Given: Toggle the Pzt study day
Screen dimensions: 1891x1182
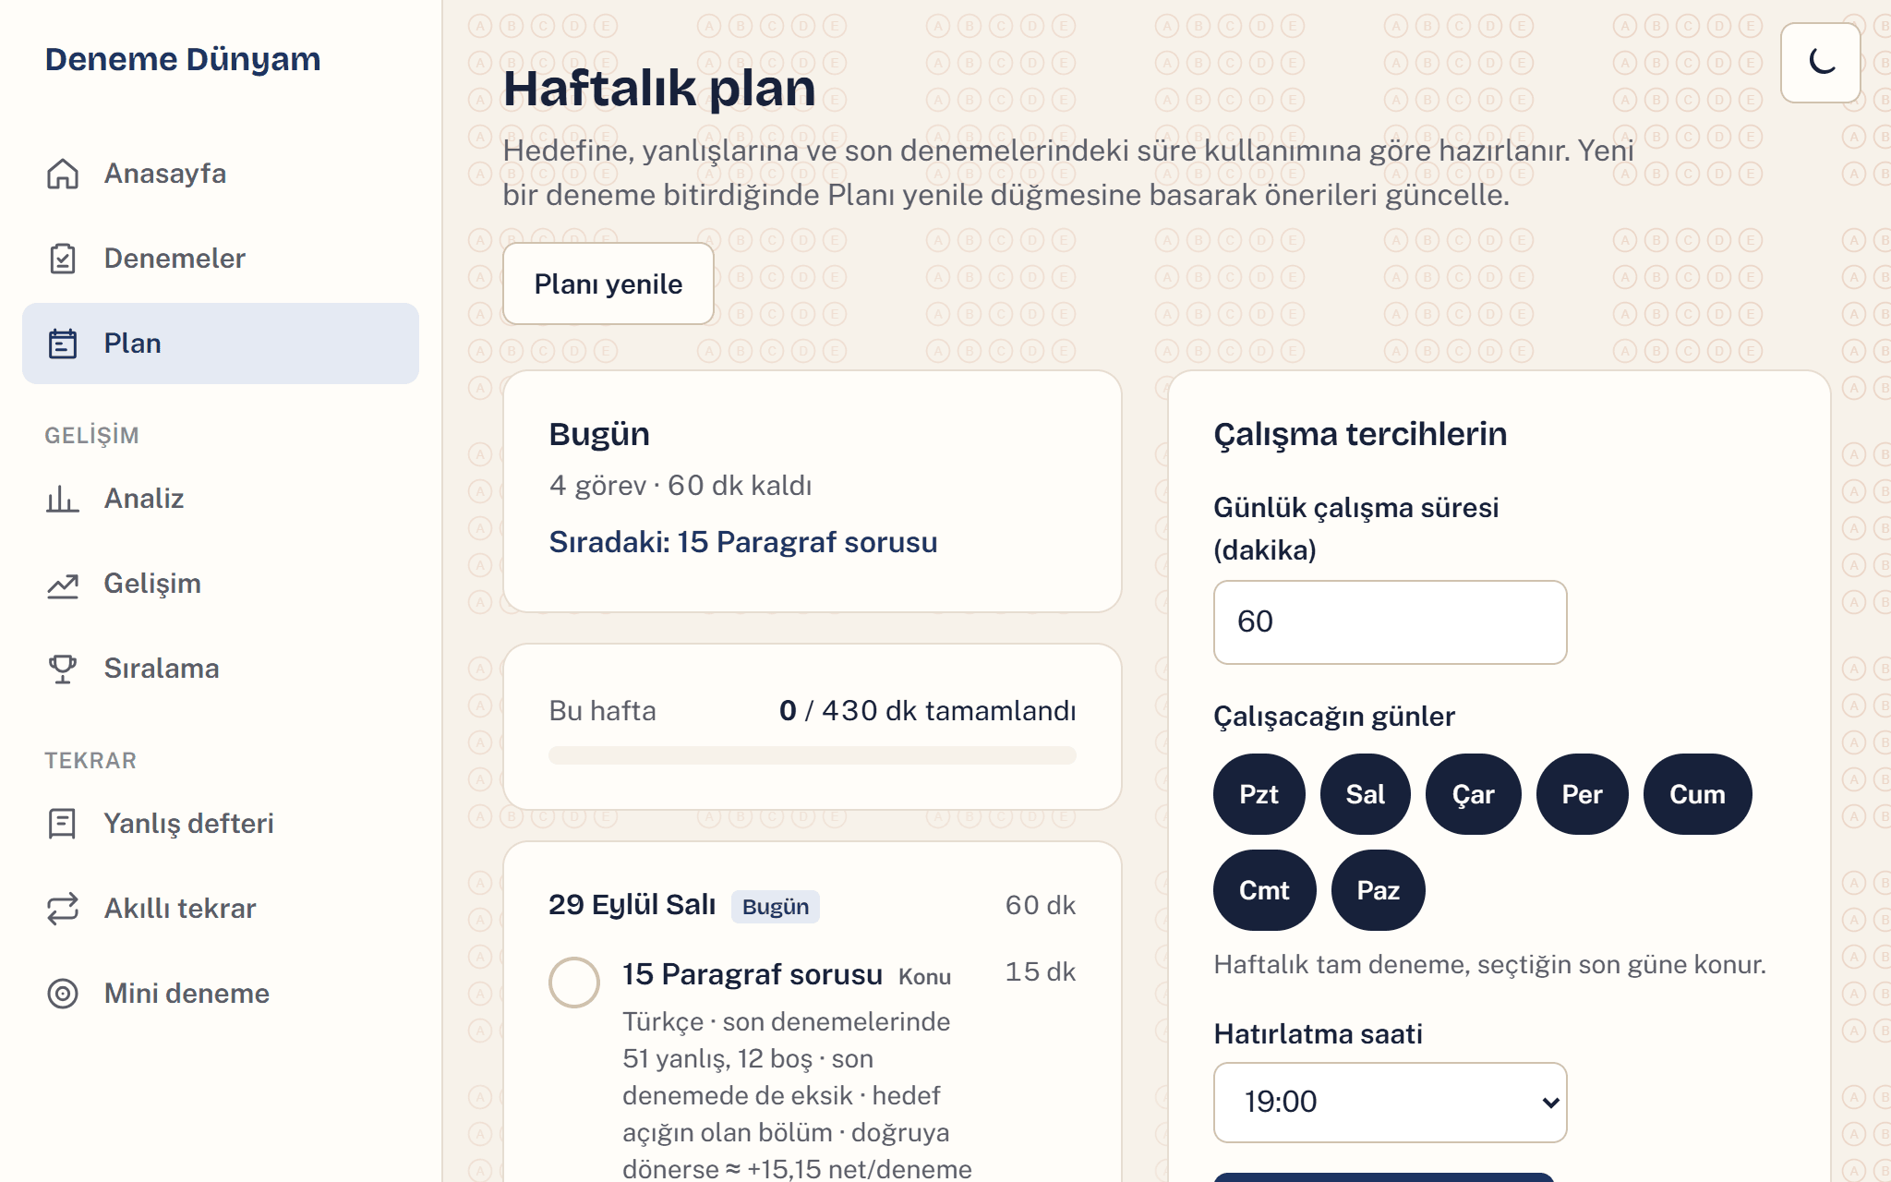Looking at the screenshot, I should click(x=1259, y=794).
